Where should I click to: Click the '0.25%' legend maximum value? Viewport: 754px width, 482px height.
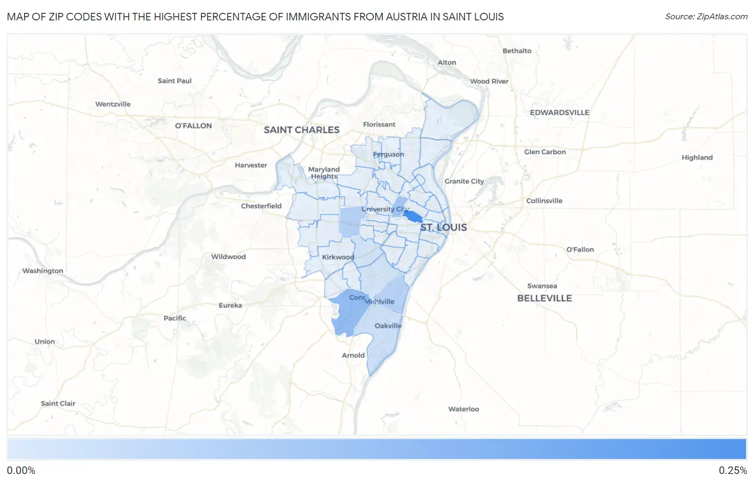pyautogui.click(x=733, y=470)
